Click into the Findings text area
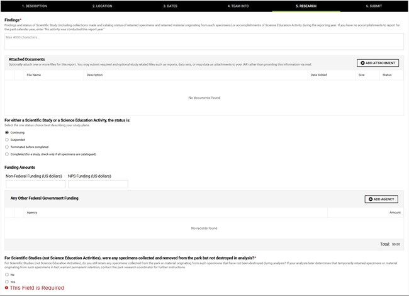This screenshot has width=409, height=296. coord(204,42)
